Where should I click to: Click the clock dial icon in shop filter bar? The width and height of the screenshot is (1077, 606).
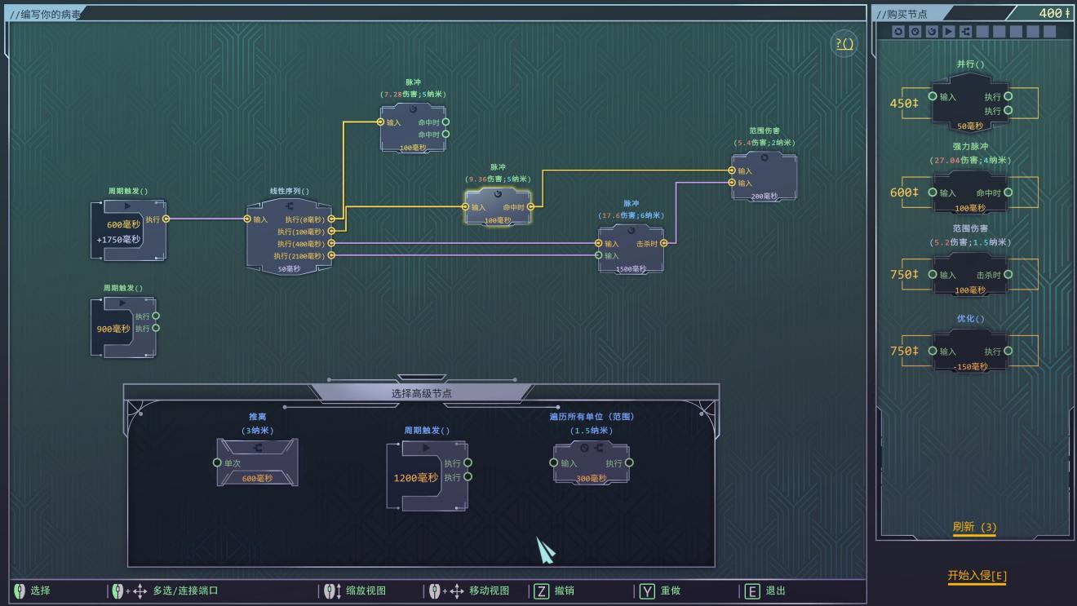pyautogui.click(x=915, y=31)
